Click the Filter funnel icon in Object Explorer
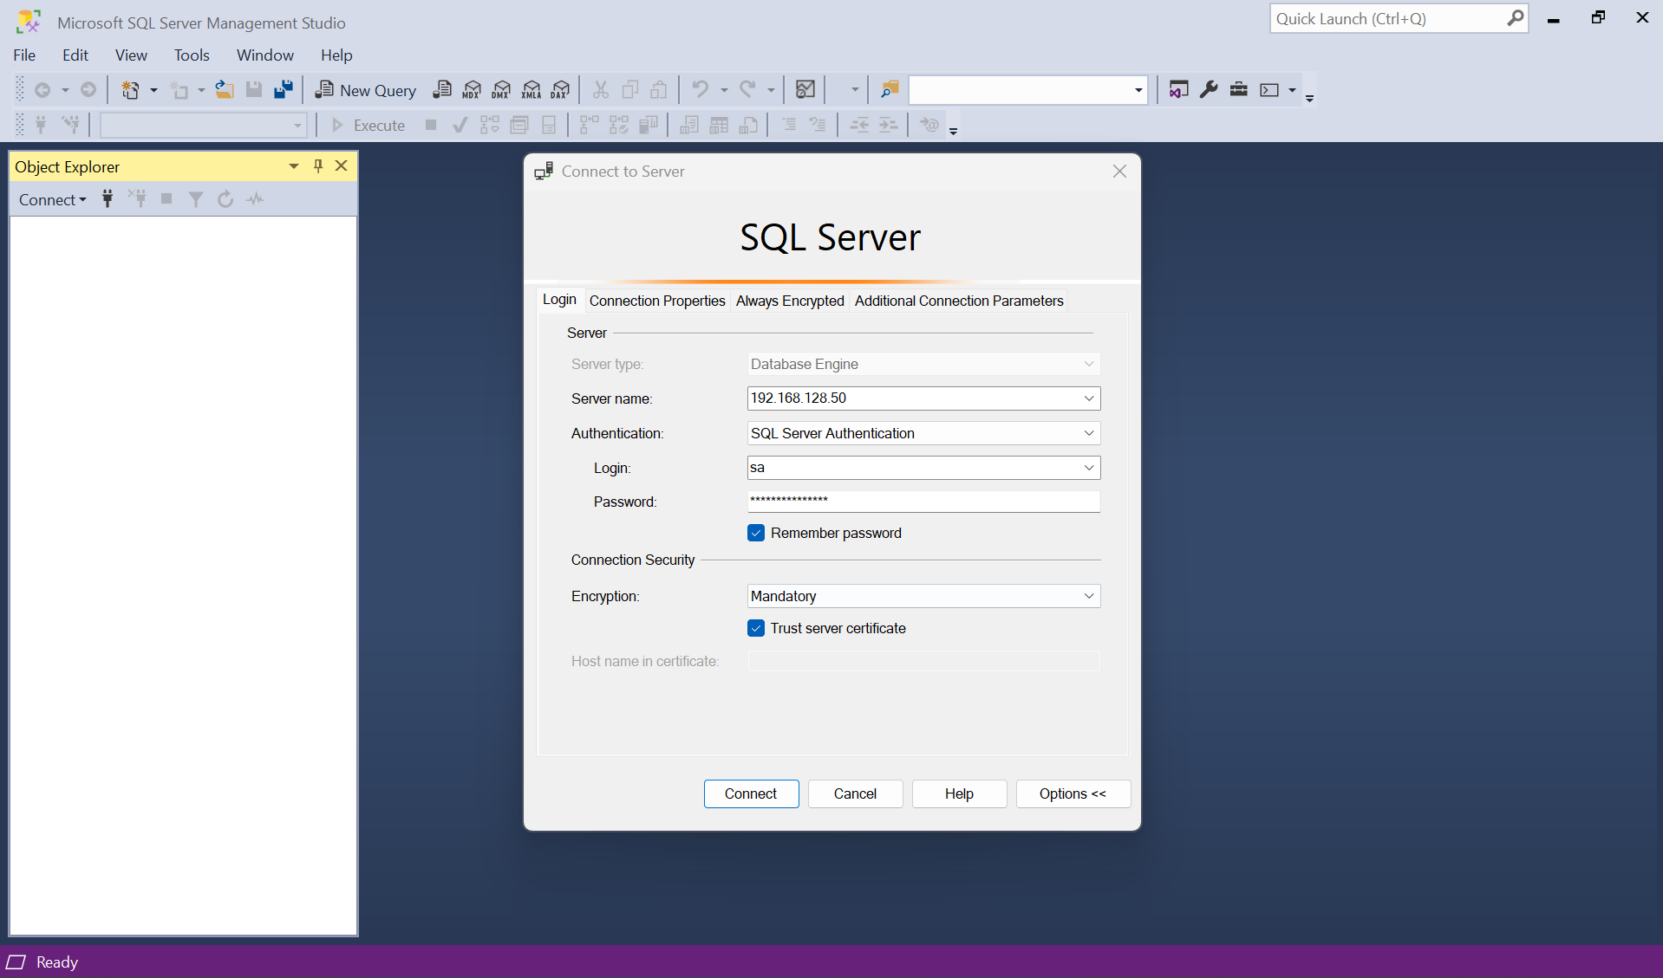This screenshot has height=978, width=1663. [x=196, y=199]
